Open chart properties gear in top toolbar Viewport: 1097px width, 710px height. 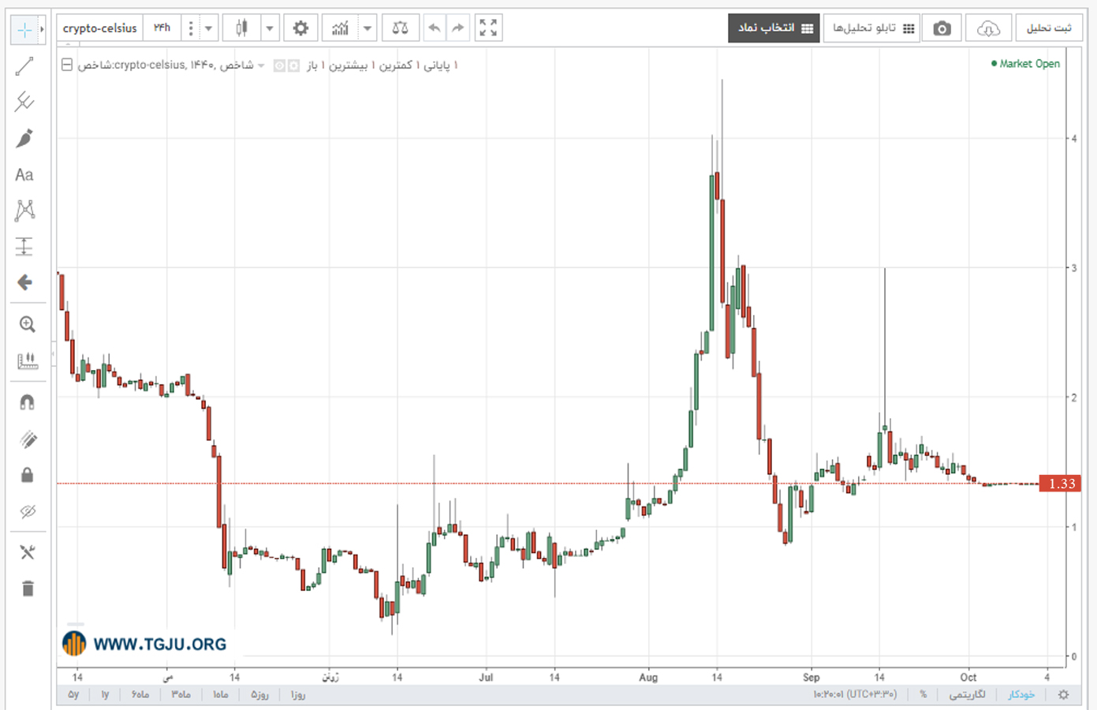point(300,28)
